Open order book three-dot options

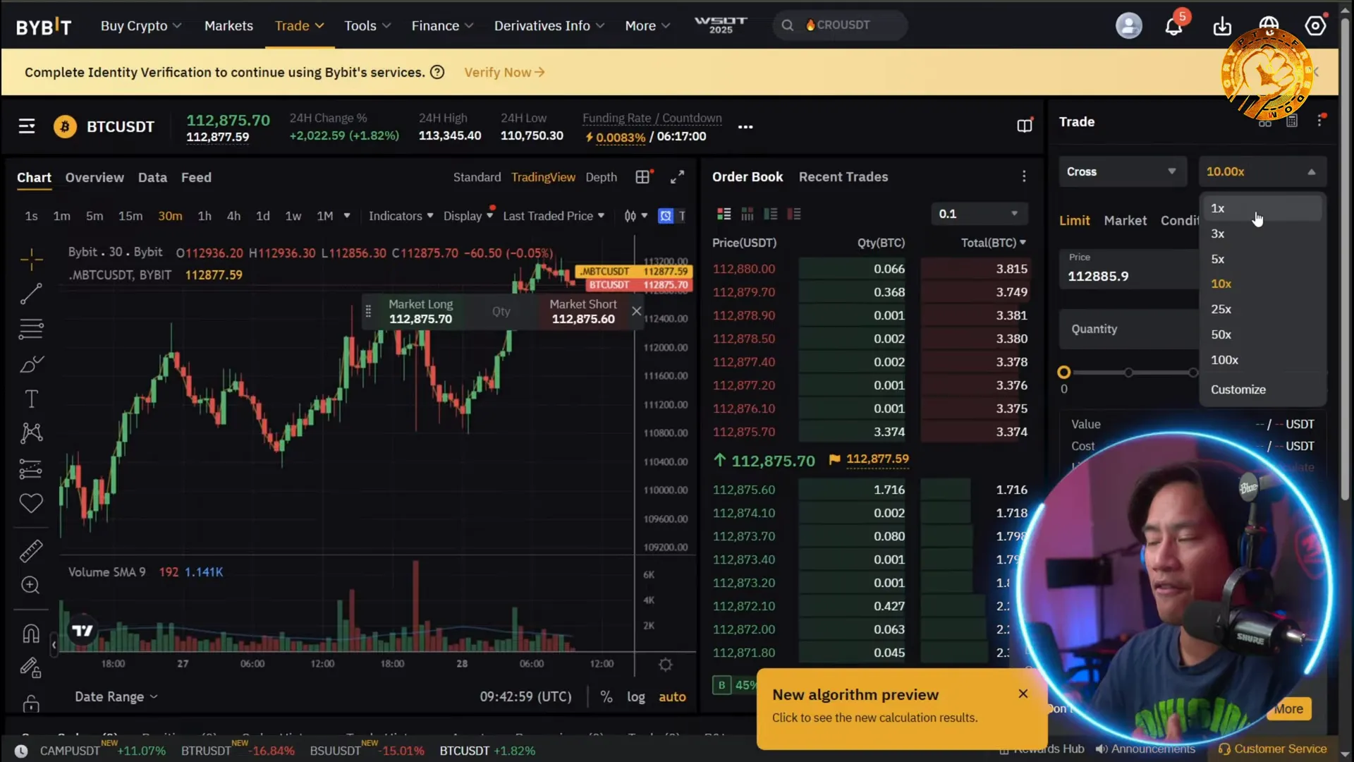pyautogui.click(x=1024, y=176)
